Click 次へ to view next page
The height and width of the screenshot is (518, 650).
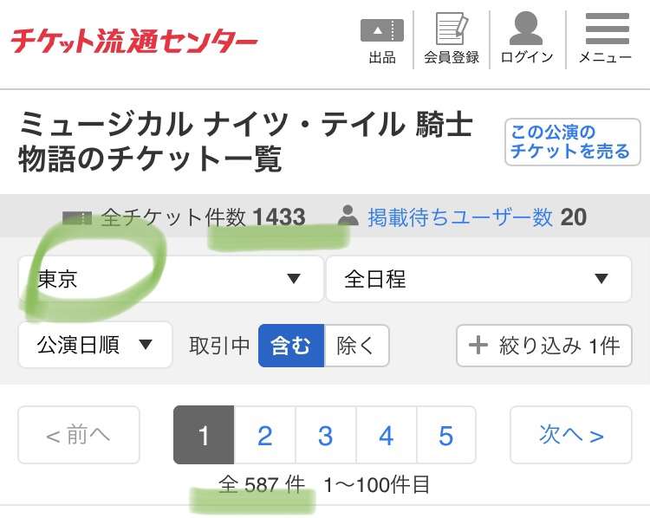571,435
